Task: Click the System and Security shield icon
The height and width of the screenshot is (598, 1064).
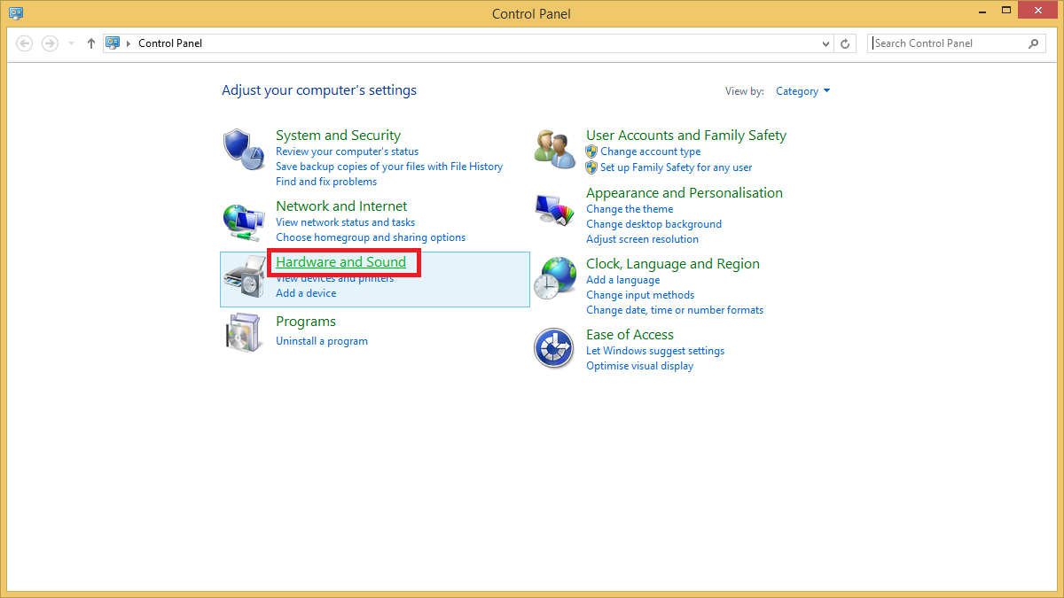Action: (x=244, y=150)
